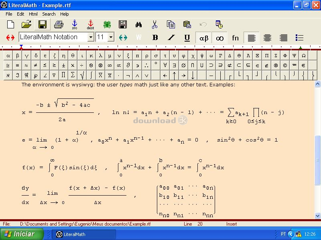Click the font name input field

pos(54,37)
